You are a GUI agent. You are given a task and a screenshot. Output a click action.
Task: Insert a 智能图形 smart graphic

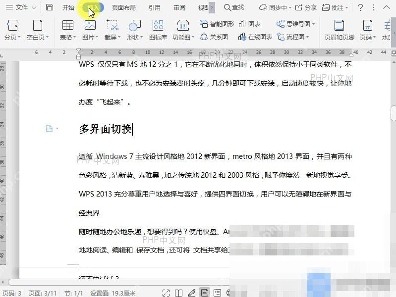217,24
